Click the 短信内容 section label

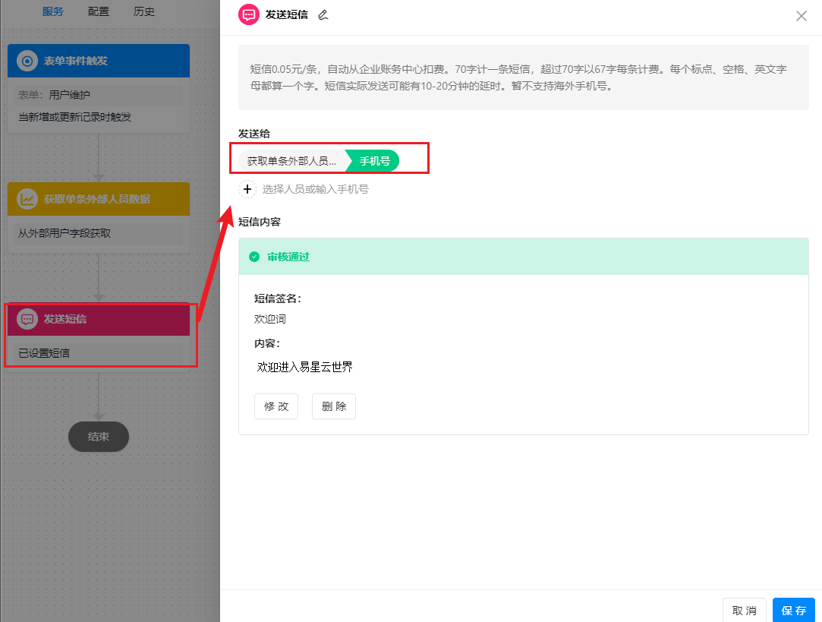click(260, 222)
